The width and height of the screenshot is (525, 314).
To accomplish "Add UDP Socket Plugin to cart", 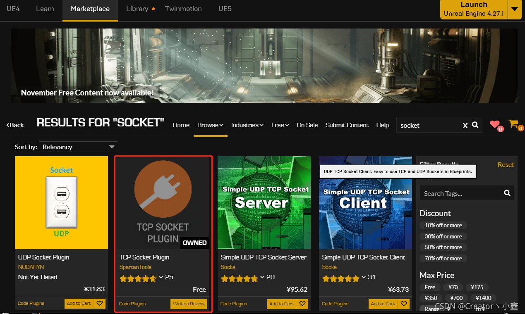I will 79,303.
